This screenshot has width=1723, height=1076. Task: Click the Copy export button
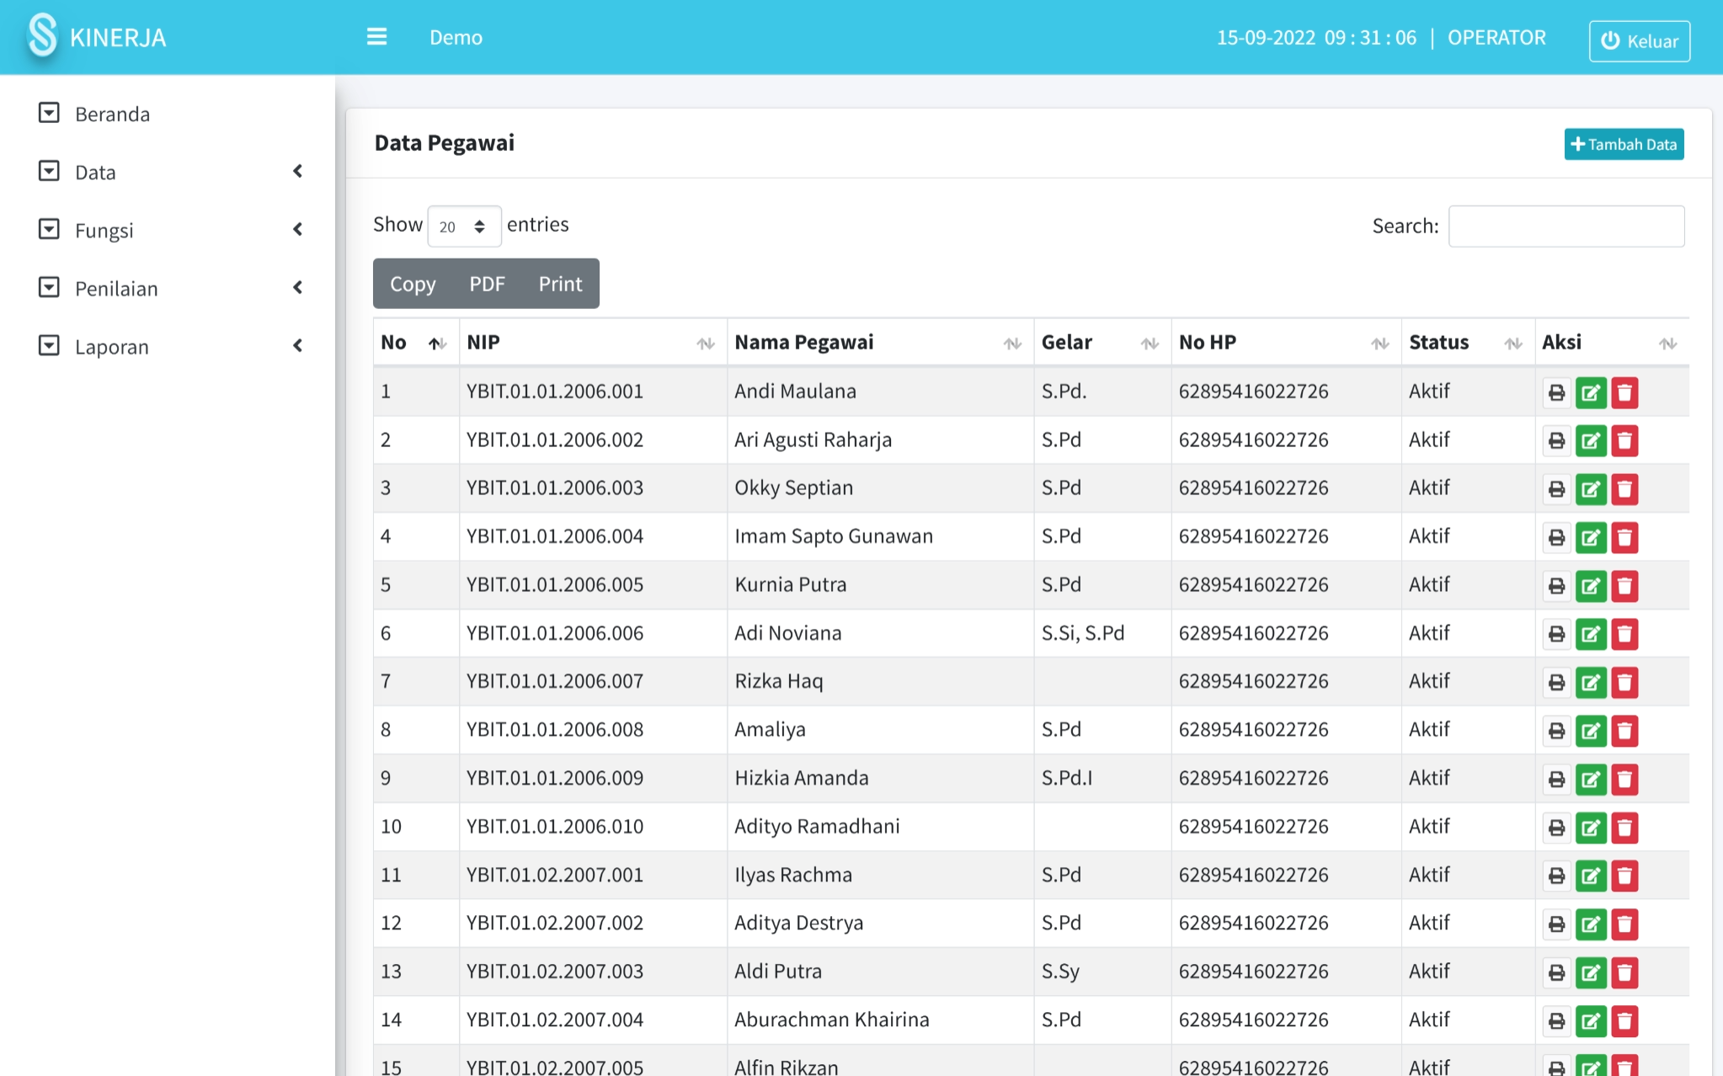(413, 284)
